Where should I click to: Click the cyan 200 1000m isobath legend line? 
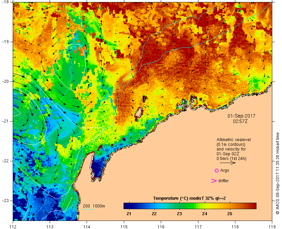[x=89, y=209]
